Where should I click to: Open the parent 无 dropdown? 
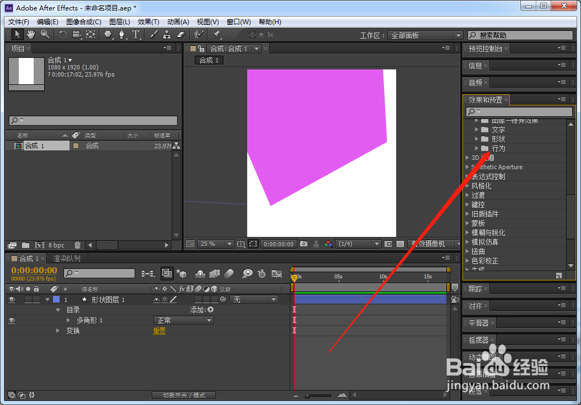click(x=254, y=300)
